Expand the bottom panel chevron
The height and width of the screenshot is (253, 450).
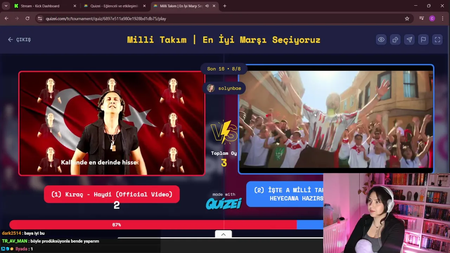(223, 234)
